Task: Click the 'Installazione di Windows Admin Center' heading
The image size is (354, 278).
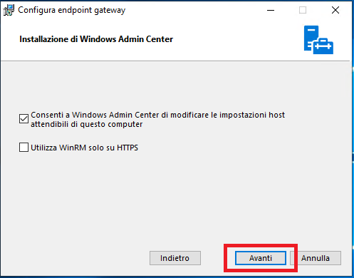Action: pyautogui.click(x=96, y=39)
